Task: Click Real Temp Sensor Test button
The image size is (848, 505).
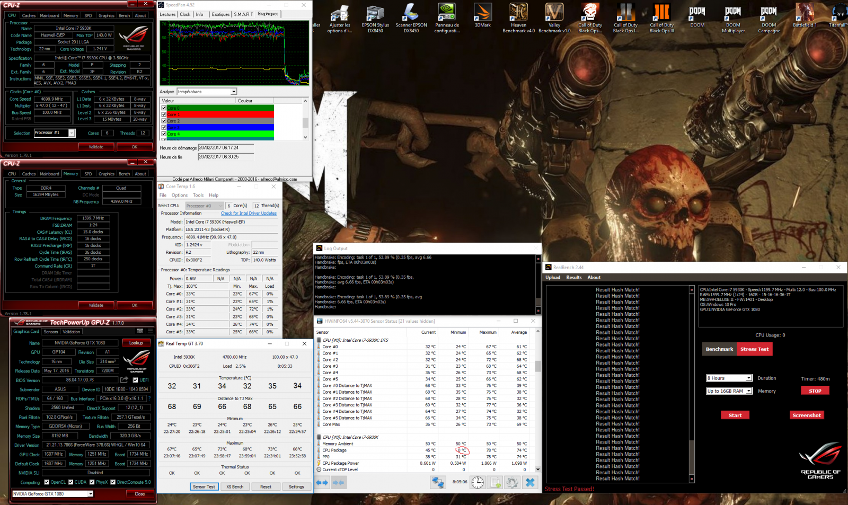Action: click(204, 486)
